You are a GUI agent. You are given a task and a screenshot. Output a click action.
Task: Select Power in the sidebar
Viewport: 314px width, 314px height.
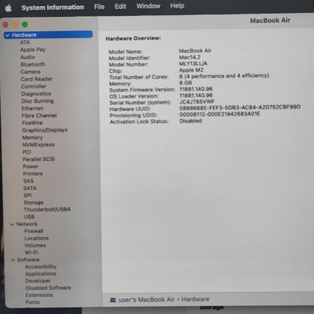pyautogui.click(x=30, y=166)
